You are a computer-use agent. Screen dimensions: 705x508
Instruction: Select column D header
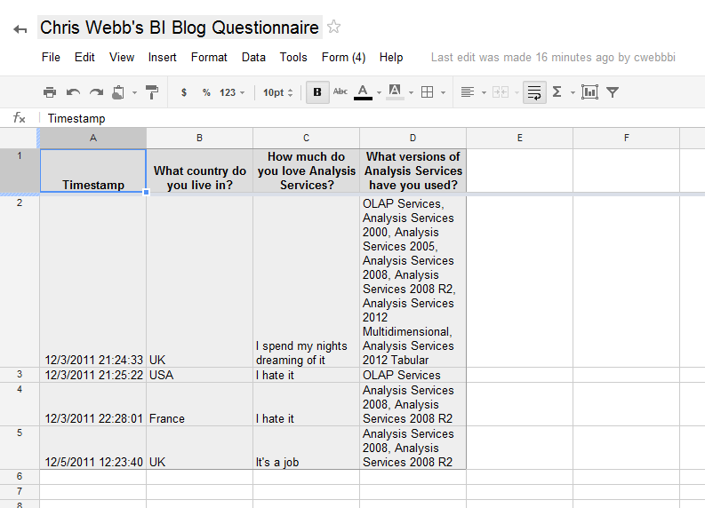[x=413, y=138]
